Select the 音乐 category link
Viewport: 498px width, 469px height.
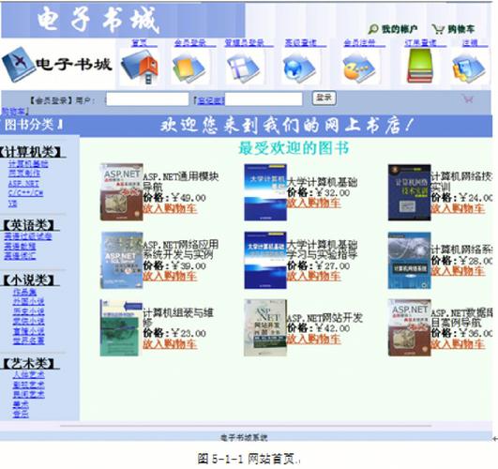(x=21, y=414)
